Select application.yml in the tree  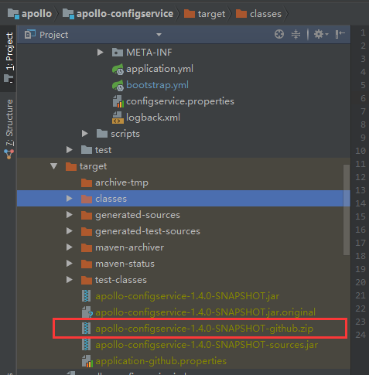coord(159,69)
